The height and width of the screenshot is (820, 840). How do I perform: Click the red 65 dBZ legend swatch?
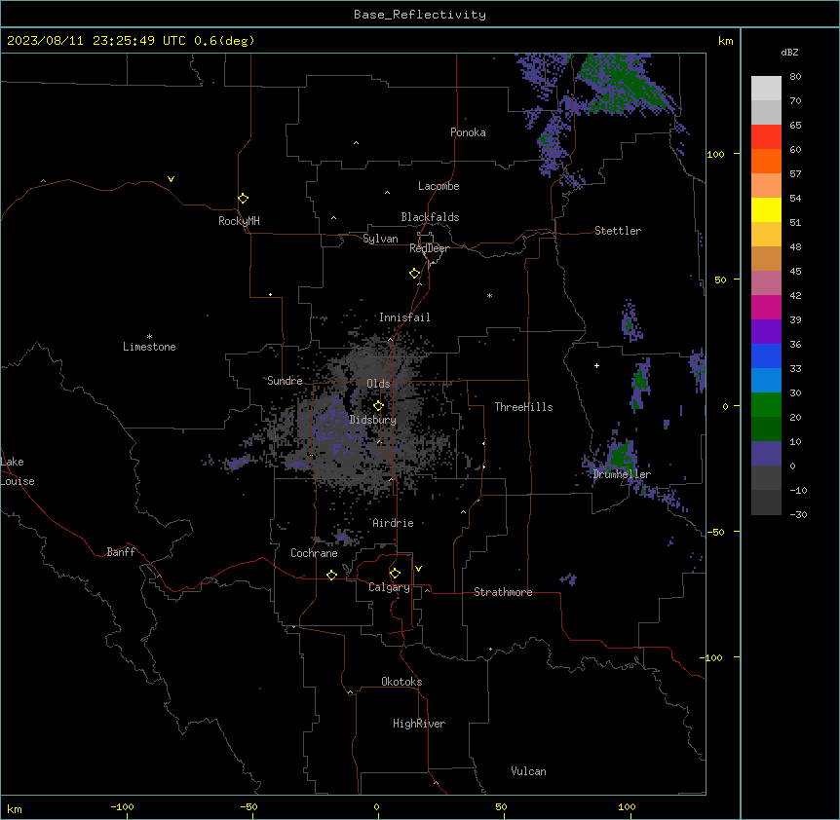(766, 137)
